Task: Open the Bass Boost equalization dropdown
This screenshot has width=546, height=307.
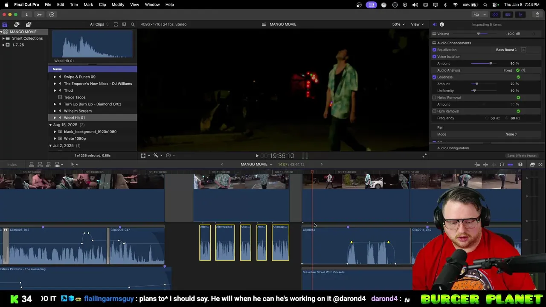Action: [x=506, y=50]
